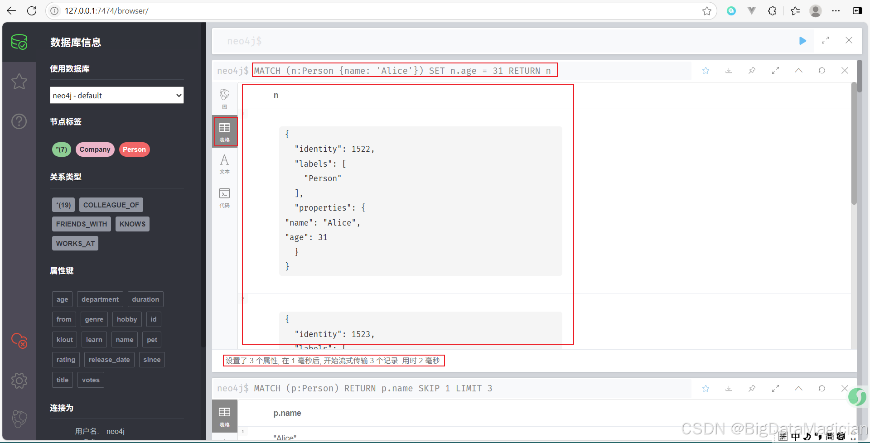
Task: Select the COLLEAGUE_OF relationship type
Action: point(111,205)
